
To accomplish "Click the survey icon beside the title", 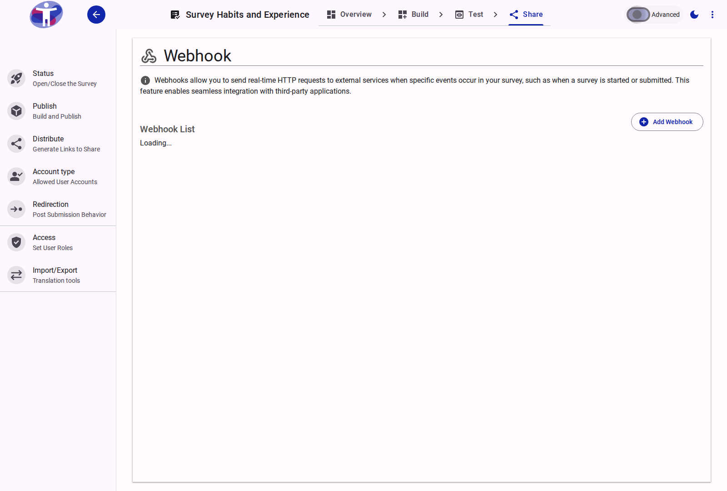I will 175,15.
